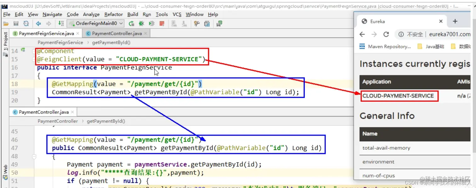This screenshot has width=476, height=188.
Task: Navigate back with the blue left arrow
Action: pyautogui.click(x=38, y=24)
